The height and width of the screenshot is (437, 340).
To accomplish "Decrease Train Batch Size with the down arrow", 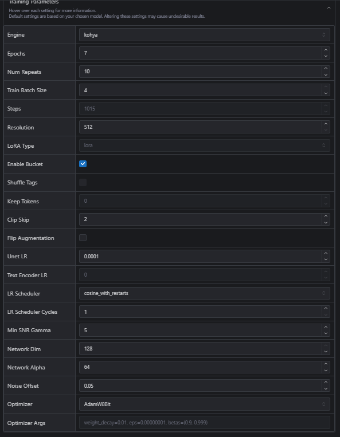I will pos(326,93).
